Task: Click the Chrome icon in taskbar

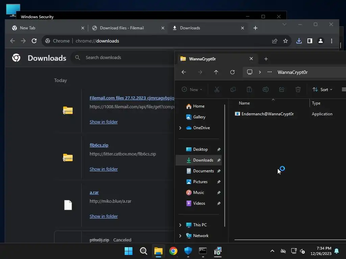Action: [x=173, y=251]
